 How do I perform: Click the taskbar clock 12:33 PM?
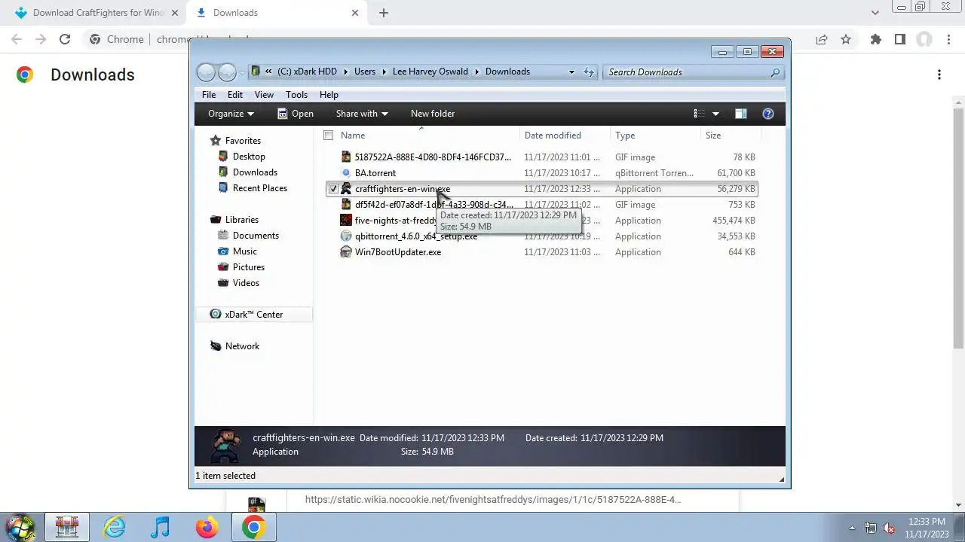[x=927, y=522]
